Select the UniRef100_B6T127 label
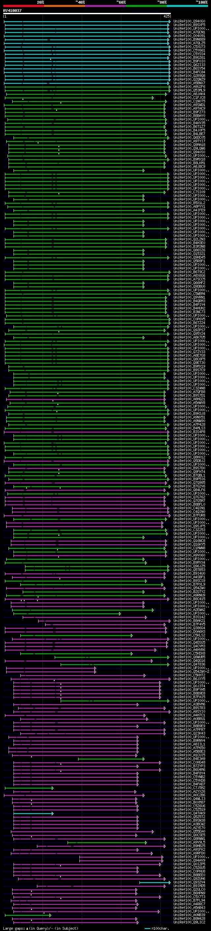The height and width of the screenshot is (931, 211). 189,126
